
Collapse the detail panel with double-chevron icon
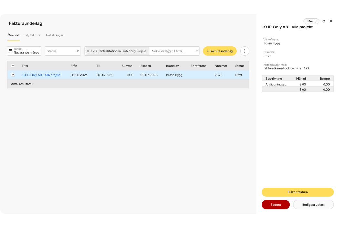(324, 21)
